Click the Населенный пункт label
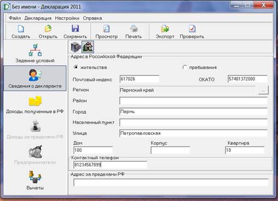The height and width of the screenshot is (201, 278). [94, 122]
